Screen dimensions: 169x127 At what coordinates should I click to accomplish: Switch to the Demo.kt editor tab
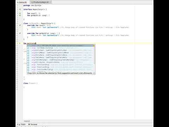[x=22, y=2]
